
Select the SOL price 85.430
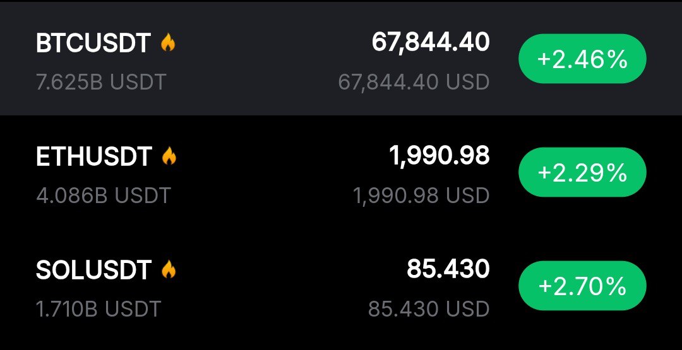click(x=448, y=269)
